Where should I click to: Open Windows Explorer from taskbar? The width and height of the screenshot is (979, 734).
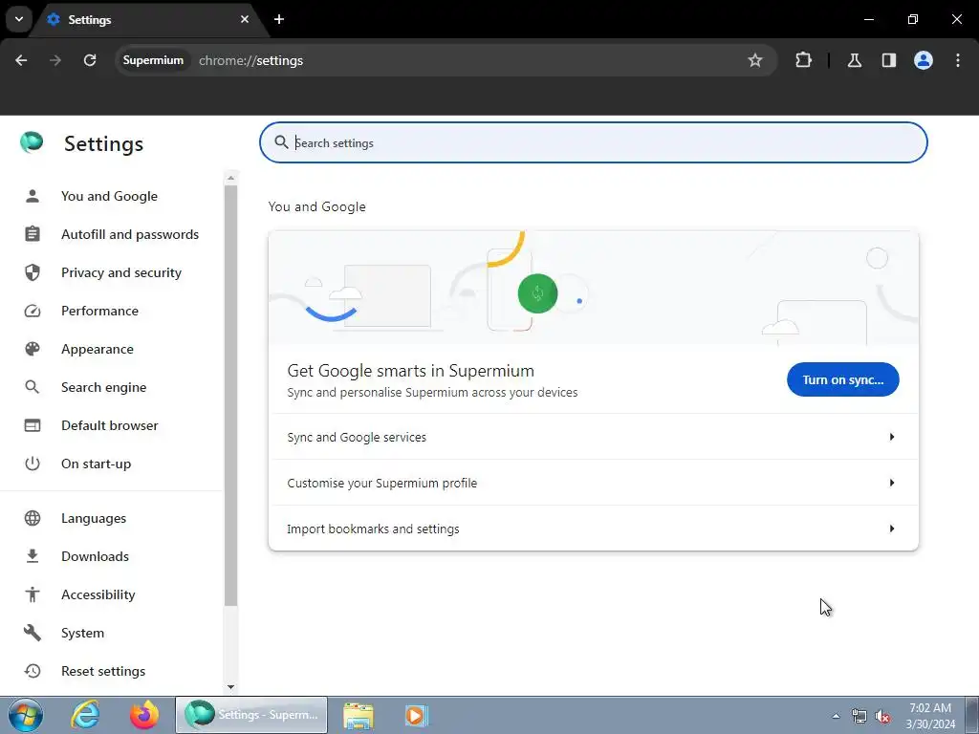pyautogui.click(x=359, y=715)
